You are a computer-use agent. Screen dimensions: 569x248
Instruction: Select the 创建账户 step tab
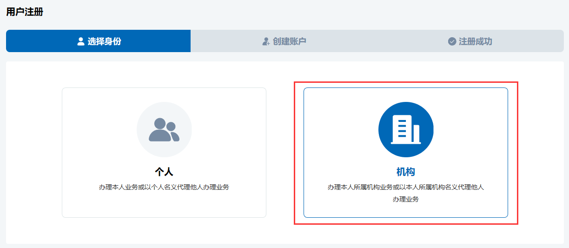284,41
